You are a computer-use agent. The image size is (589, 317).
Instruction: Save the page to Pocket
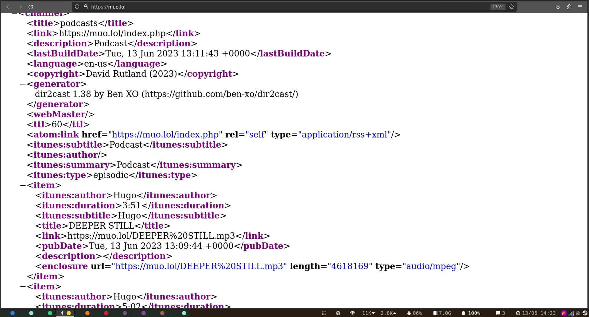coord(558,7)
